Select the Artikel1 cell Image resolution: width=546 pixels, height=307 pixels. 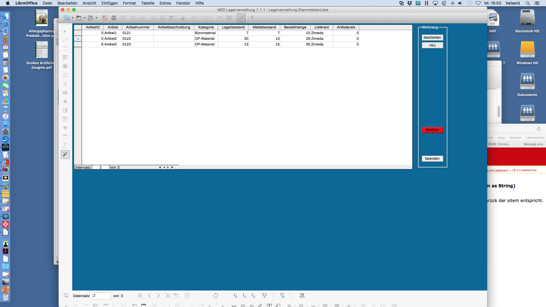click(113, 33)
